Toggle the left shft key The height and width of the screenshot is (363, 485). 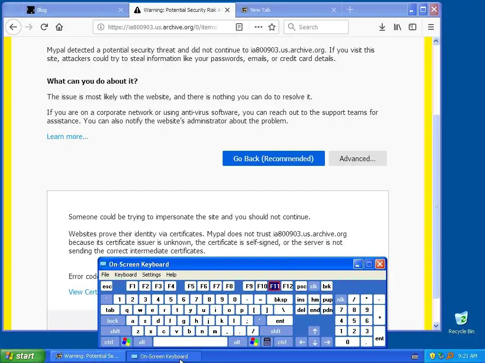click(x=115, y=331)
